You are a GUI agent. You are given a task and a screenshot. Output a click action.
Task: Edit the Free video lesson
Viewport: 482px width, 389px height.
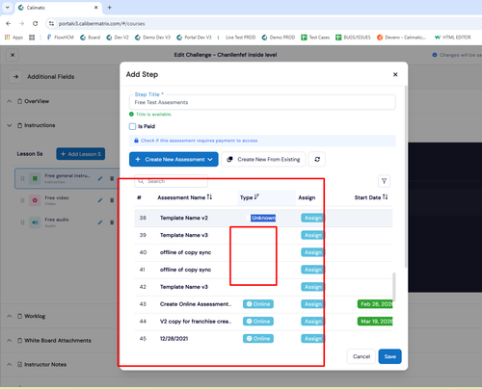tap(100, 200)
